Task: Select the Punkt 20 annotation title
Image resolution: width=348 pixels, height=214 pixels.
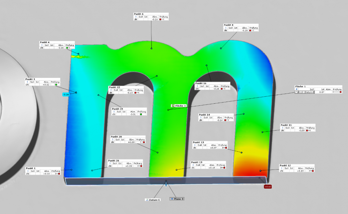Action: [116, 137]
